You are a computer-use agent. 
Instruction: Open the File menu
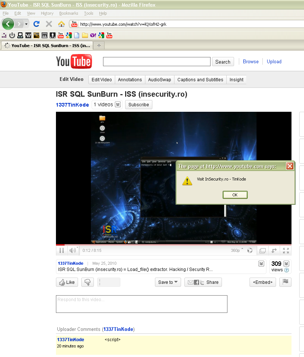[x=6, y=13]
